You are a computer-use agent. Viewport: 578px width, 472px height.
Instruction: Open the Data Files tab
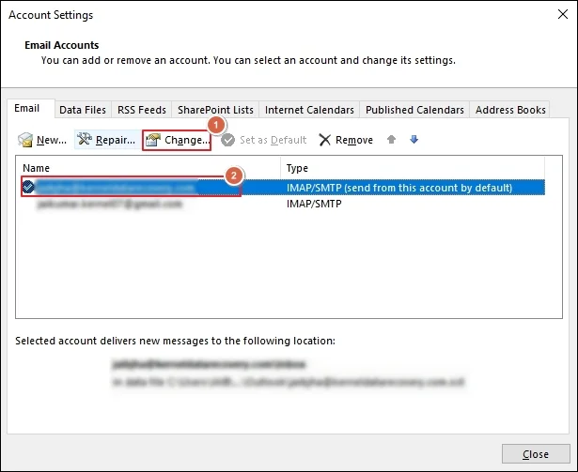(x=83, y=110)
